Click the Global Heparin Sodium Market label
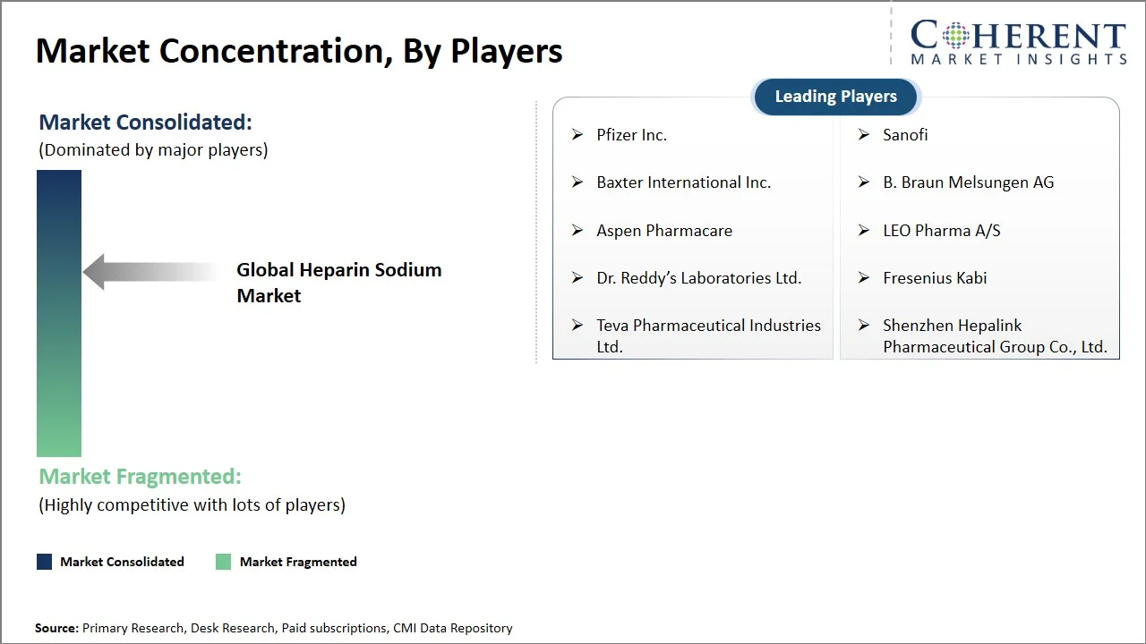The width and height of the screenshot is (1146, 644). [338, 283]
